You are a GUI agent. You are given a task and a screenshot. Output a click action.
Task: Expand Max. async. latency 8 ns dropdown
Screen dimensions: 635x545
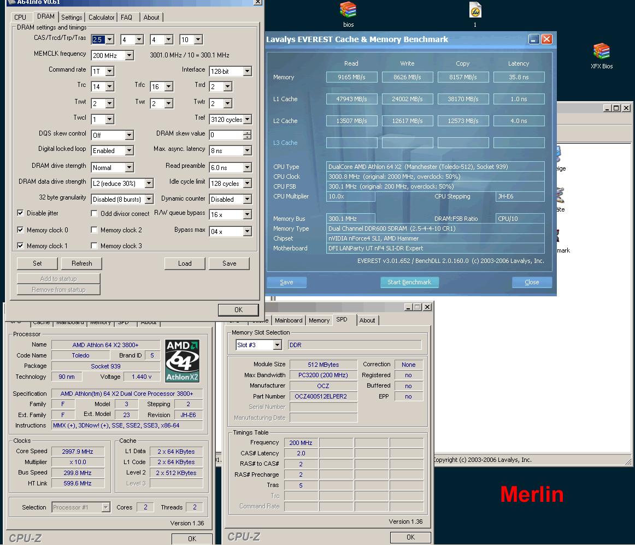(247, 151)
